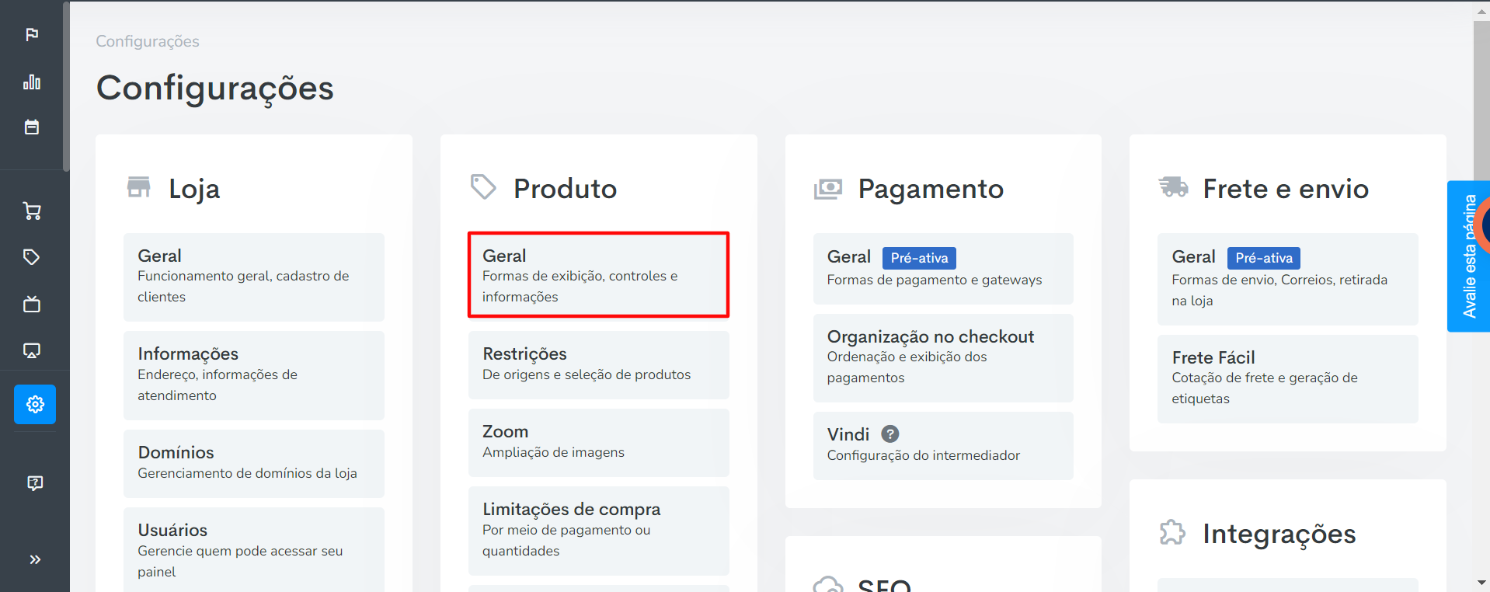Open Domínios management card
Viewport: 1490px width, 592px height.
click(x=254, y=463)
